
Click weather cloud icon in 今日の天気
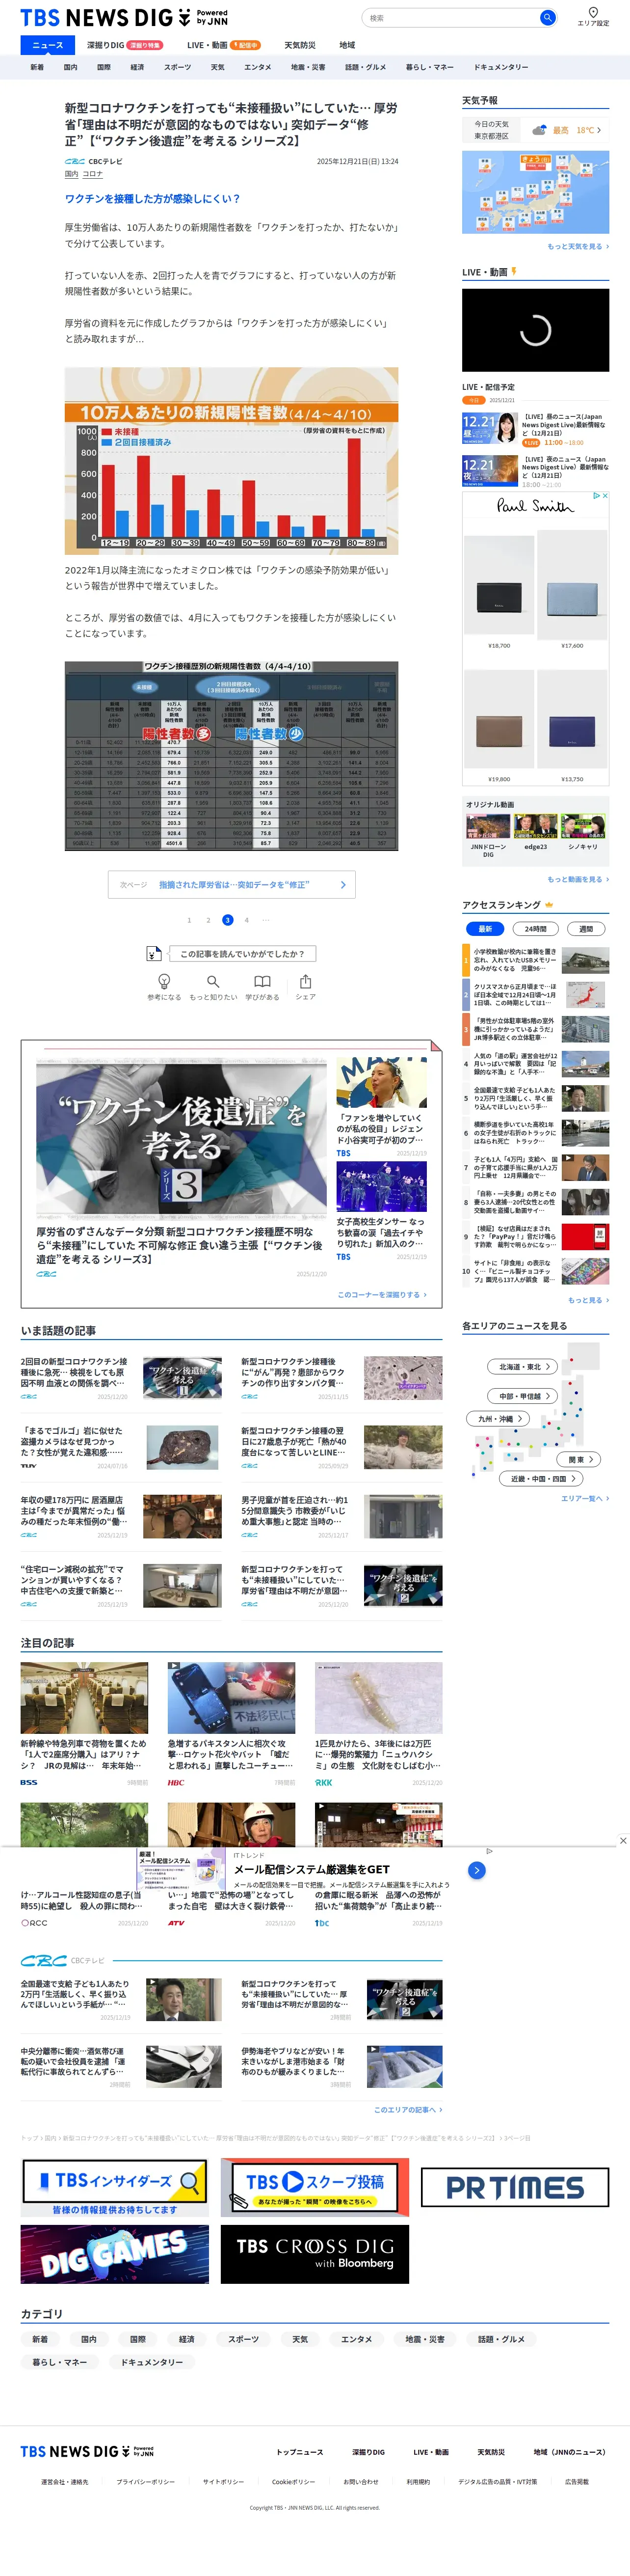[x=539, y=130]
